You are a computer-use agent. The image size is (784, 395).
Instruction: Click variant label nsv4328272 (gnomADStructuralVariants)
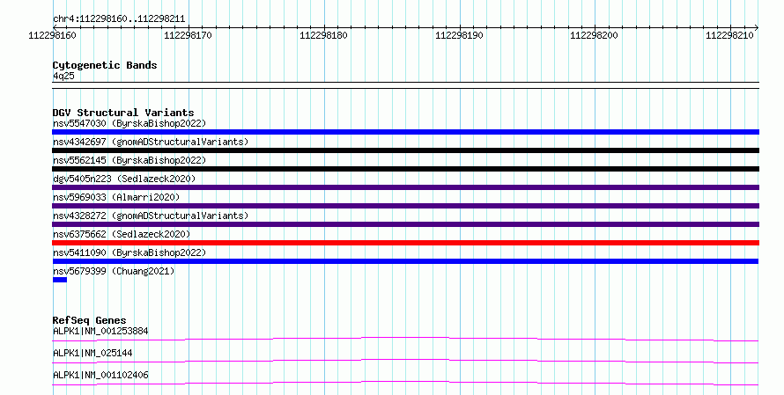click(x=151, y=216)
